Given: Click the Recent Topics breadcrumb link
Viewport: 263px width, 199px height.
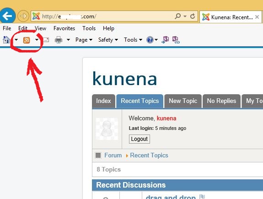Looking at the screenshot, I should (149, 155).
